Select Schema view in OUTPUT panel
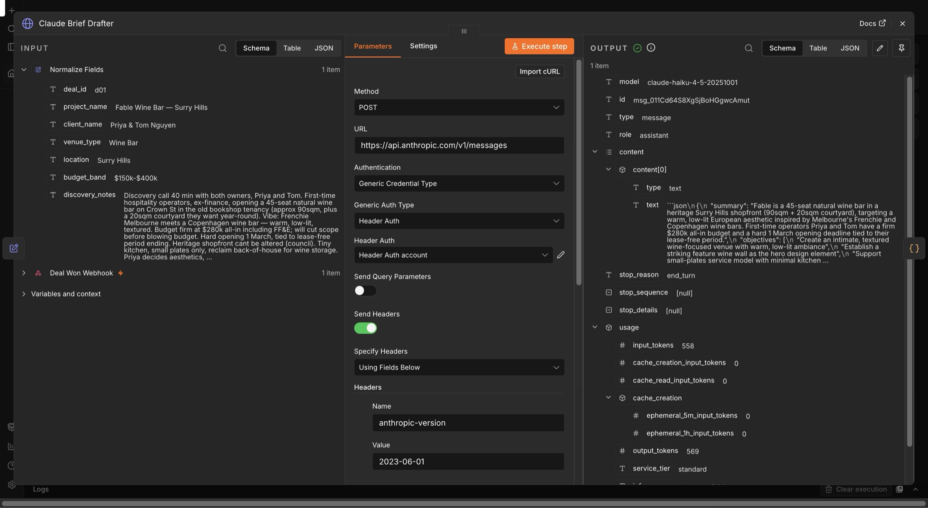The image size is (928, 508). 782,48
